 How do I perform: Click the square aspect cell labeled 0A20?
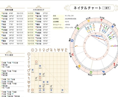click(36, 62)
